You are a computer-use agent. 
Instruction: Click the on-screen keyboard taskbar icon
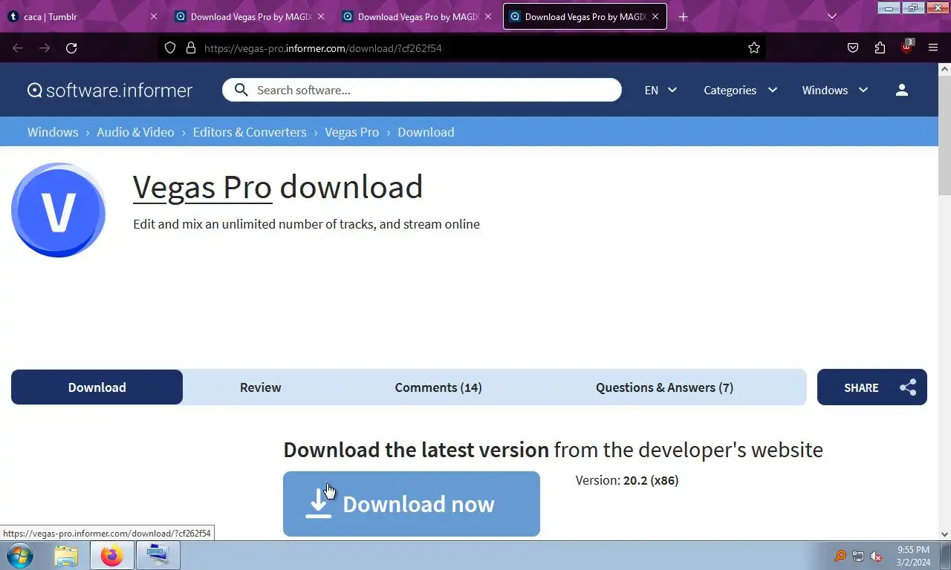click(x=158, y=555)
